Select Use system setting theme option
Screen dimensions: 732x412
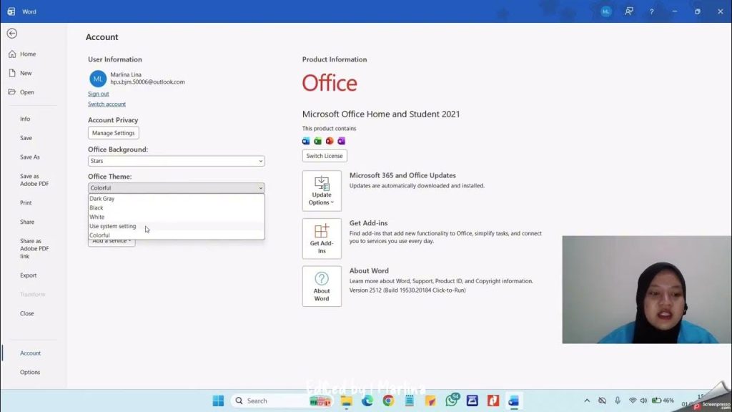(x=176, y=226)
